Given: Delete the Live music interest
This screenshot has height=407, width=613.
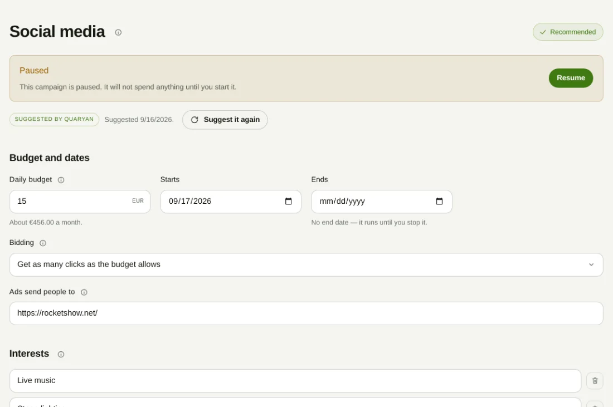Looking at the screenshot, I should (x=595, y=381).
